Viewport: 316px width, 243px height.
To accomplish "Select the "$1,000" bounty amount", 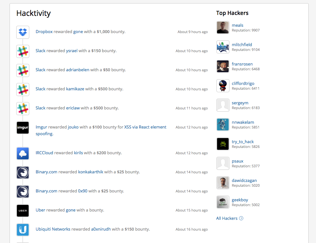I will 103,31.
